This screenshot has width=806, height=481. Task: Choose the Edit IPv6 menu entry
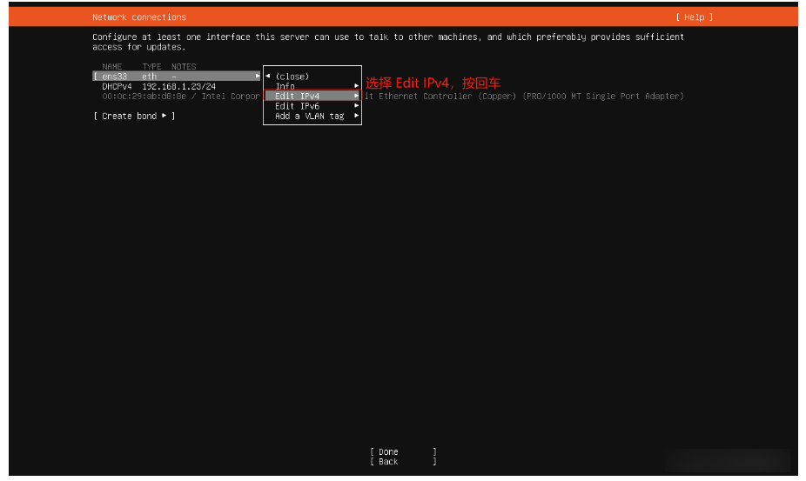coord(298,106)
